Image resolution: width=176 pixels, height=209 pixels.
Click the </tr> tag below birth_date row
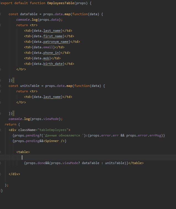21,69
